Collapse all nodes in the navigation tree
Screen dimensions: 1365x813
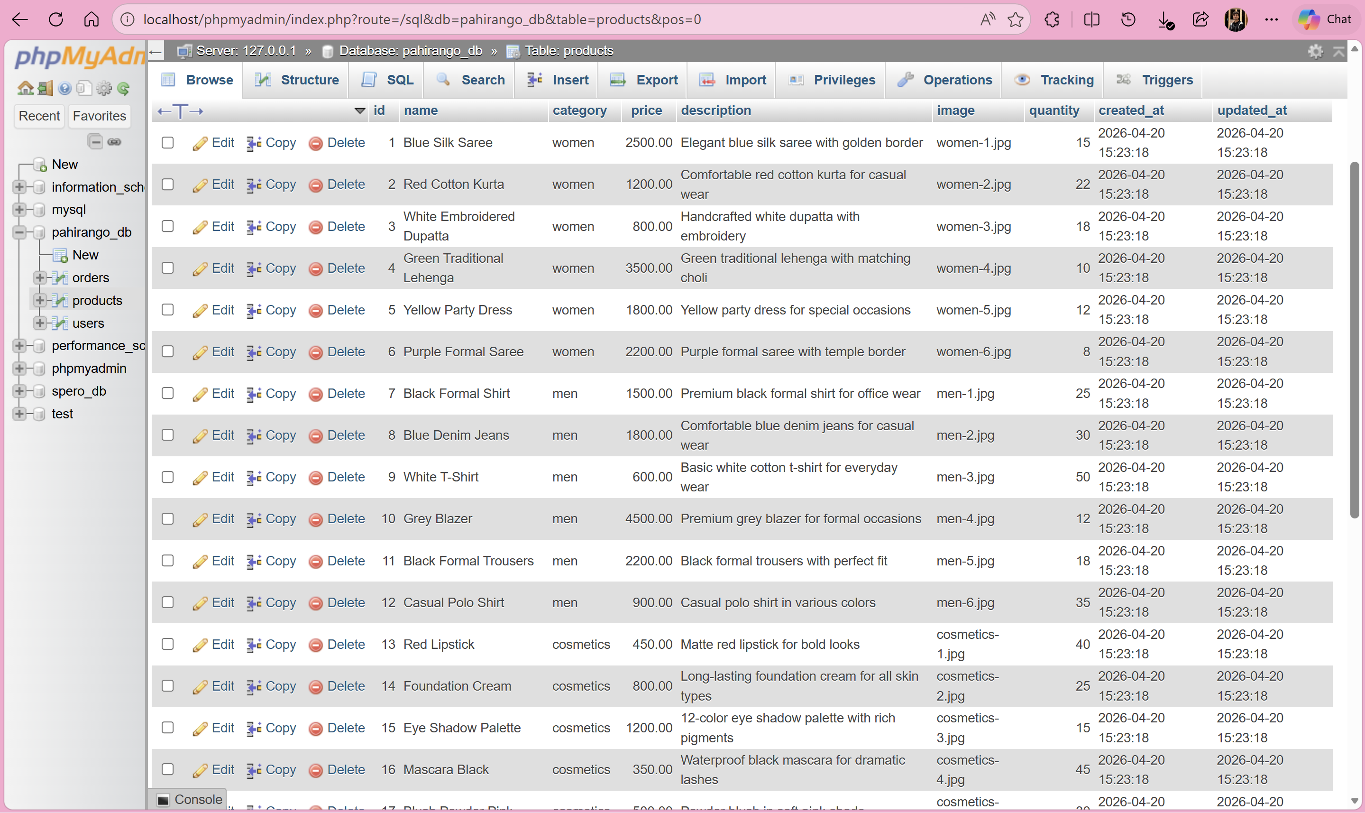[x=94, y=141]
